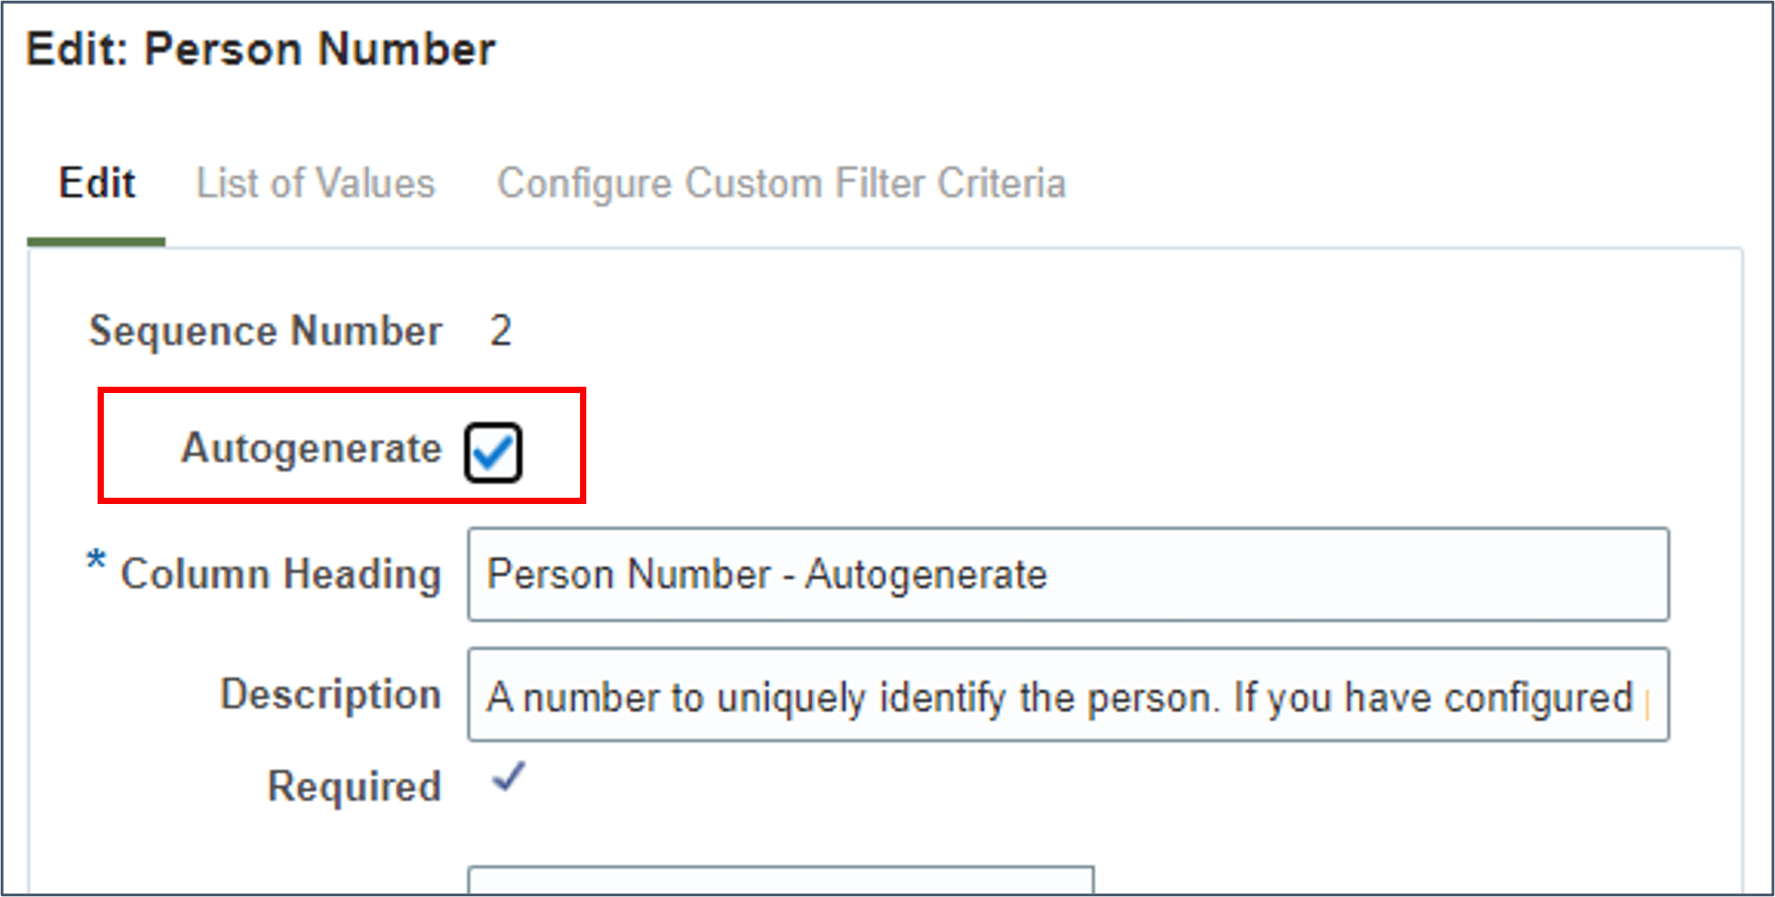Click the Required checkmark icon
Screen dimensions: 1775x897
tap(508, 778)
